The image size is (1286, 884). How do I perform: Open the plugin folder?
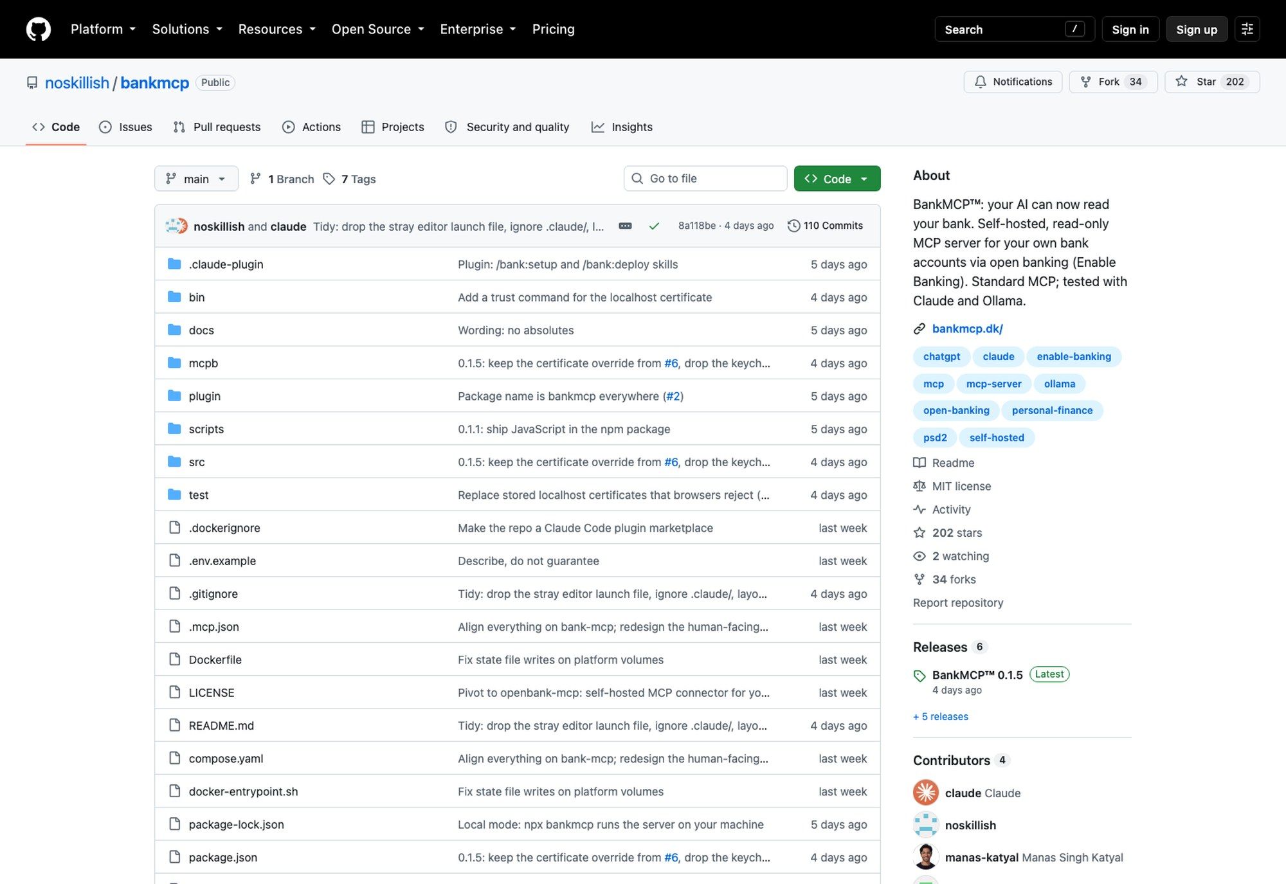pos(204,396)
